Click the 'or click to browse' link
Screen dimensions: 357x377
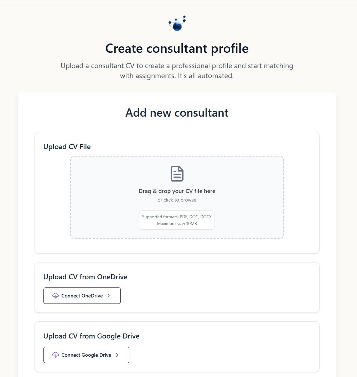coord(177,200)
